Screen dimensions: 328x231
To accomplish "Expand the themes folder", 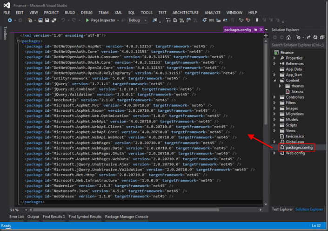I will point(280,86).
